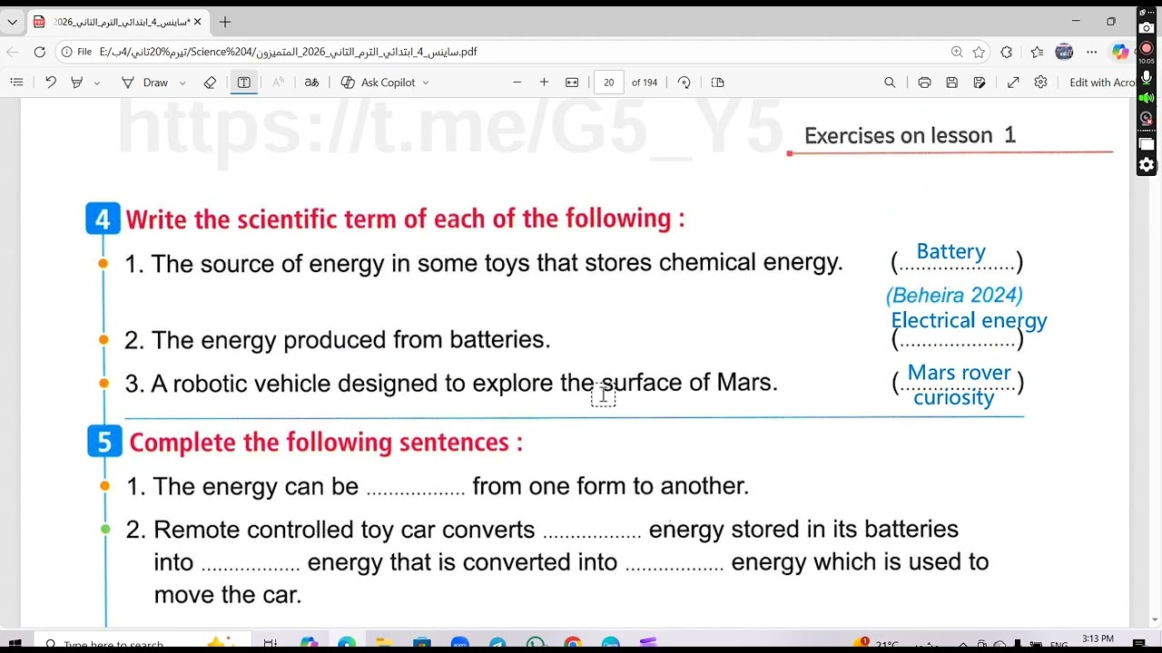Expand the Draw tool options arrow
Viewport: 1162px width, 653px height.
point(182,83)
